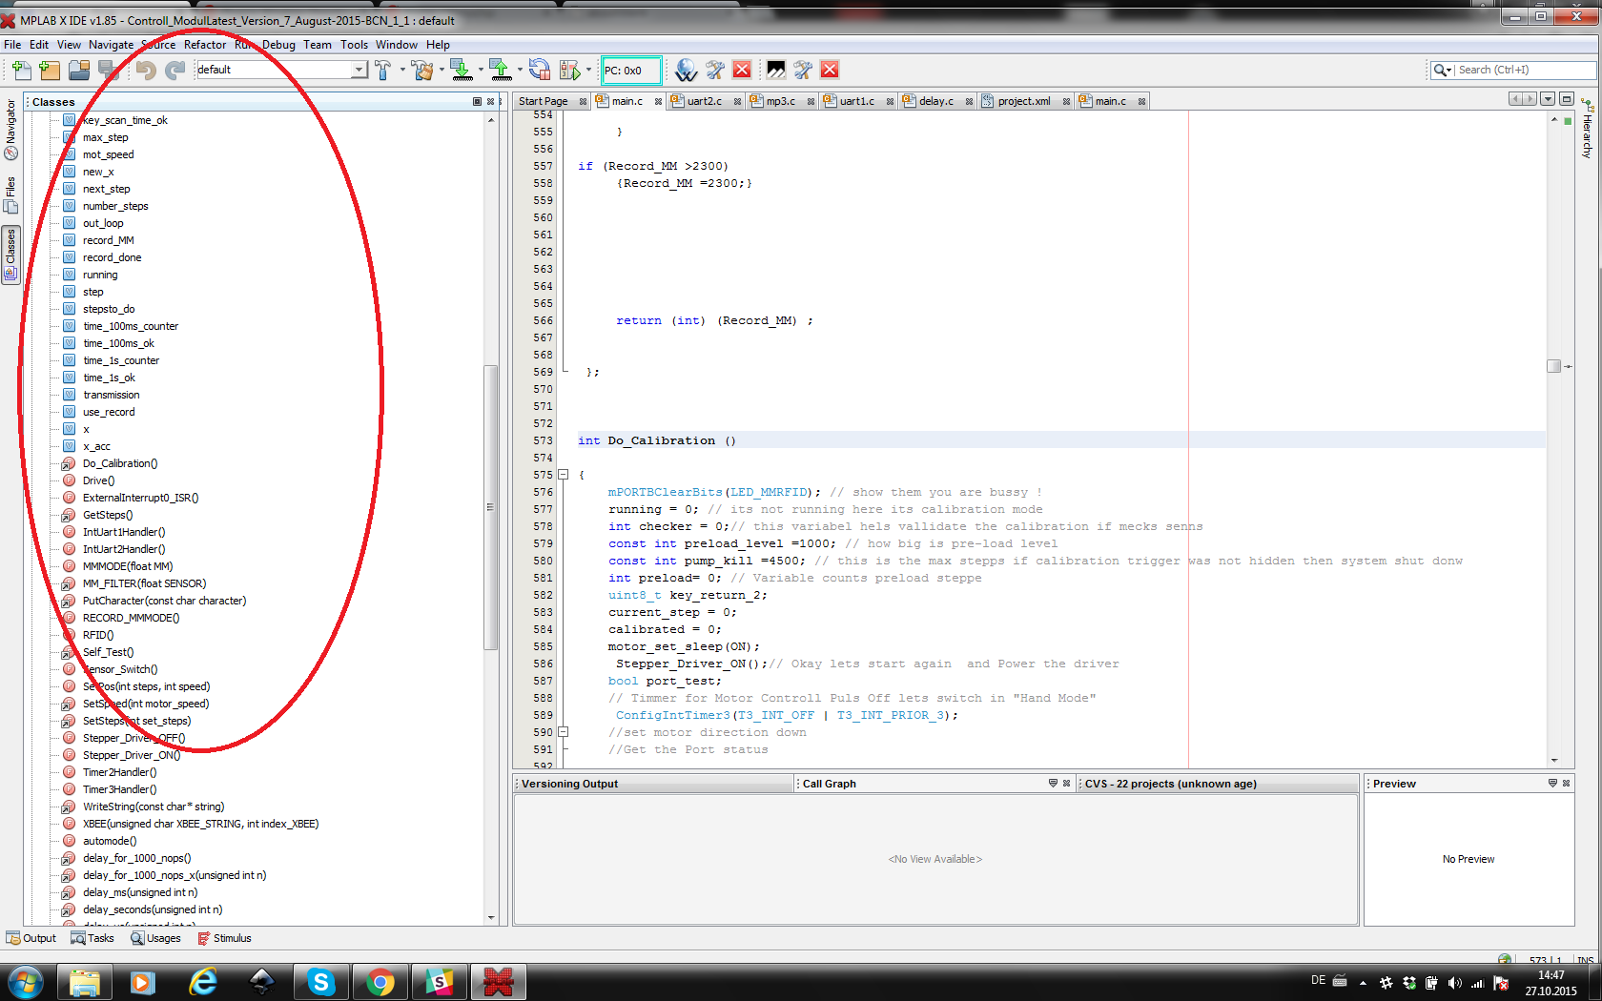Open the Tasks window button
The height and width of the screenshot is (1001, 1602).
[92, 938]
